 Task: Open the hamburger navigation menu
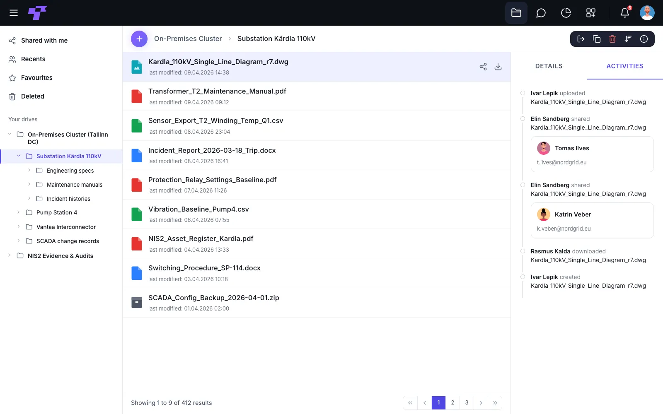click(x=14, y=13)
